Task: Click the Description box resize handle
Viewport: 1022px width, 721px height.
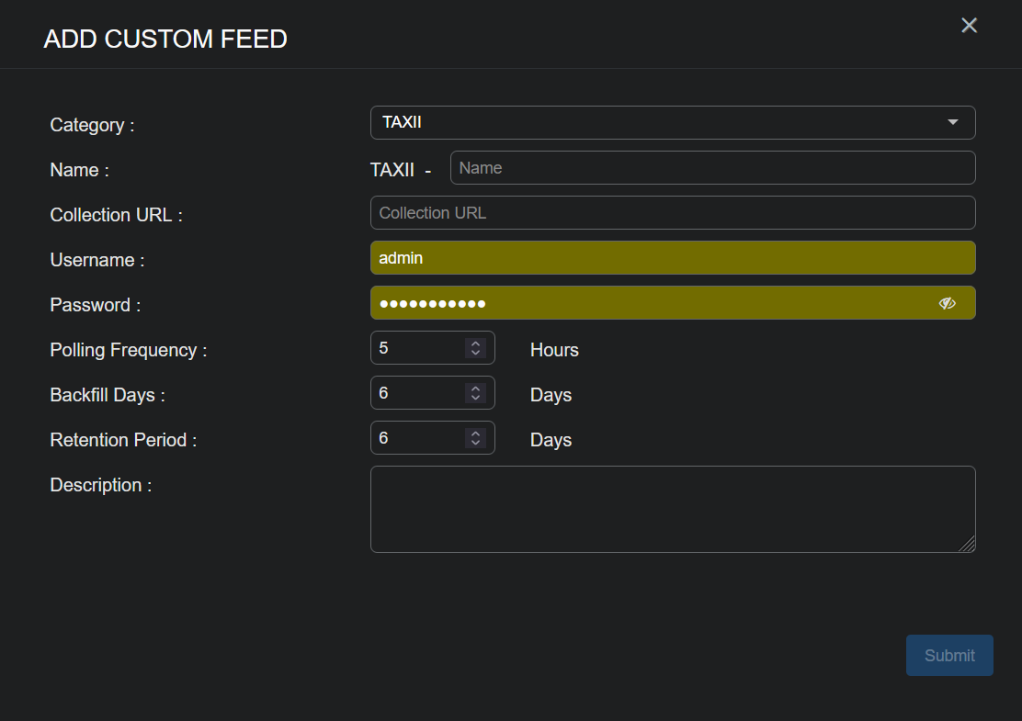Action: pos(967,545)
